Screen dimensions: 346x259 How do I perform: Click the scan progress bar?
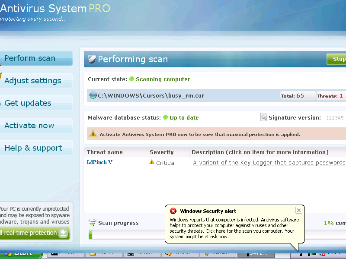[216, 234]
